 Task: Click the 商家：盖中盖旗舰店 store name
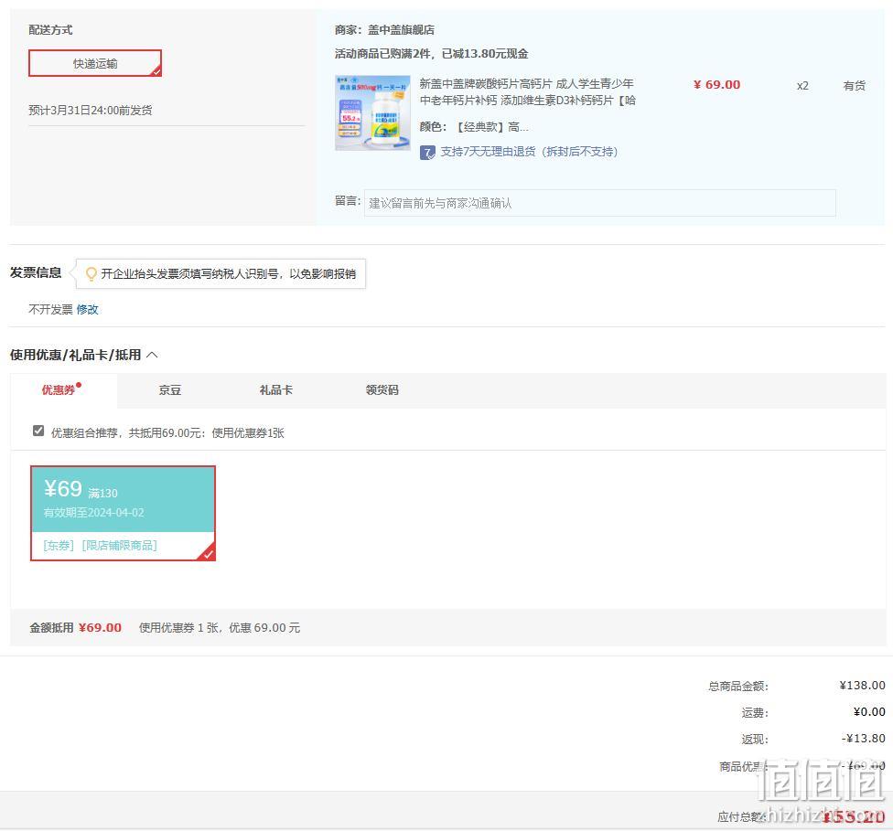coord(384,29)
